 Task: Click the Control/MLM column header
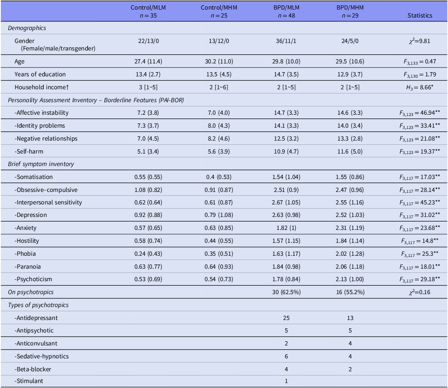[145, 11]
